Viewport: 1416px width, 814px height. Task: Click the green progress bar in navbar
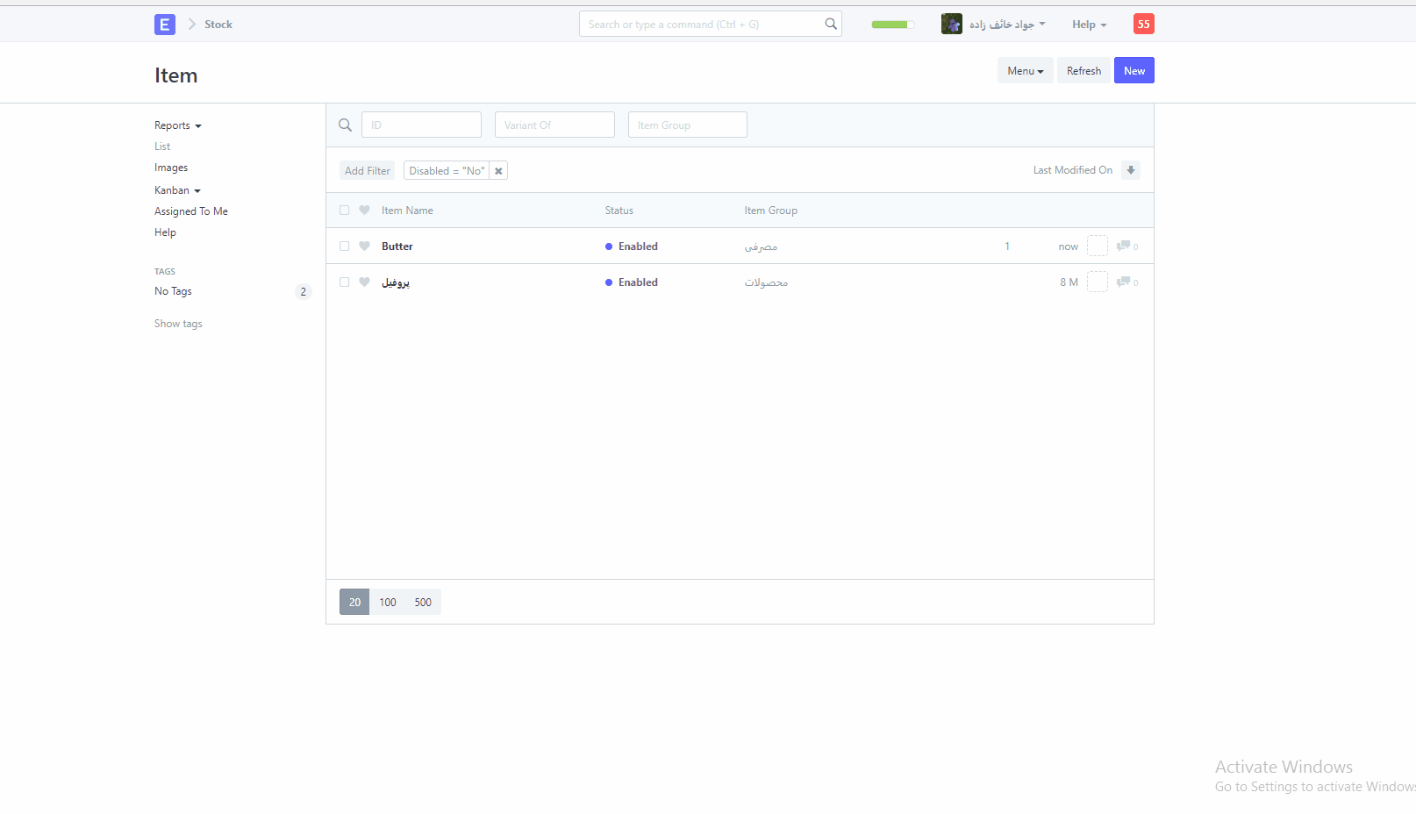click(x=892, y=25)
